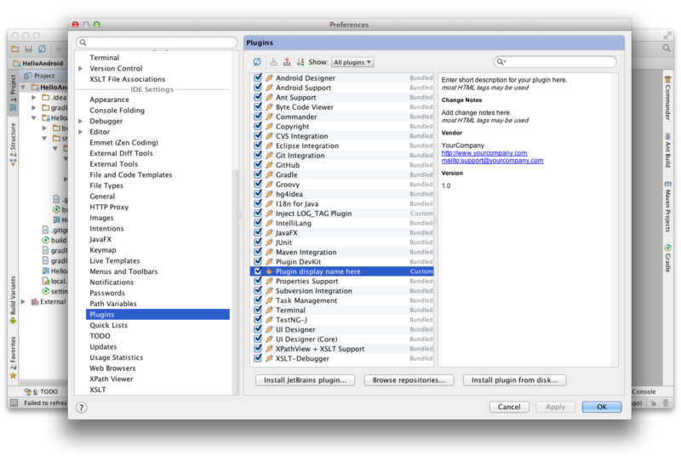681x462 pixels.
Task: Click the JUnit plugin plug icon
Action: (x=269, y=242)
